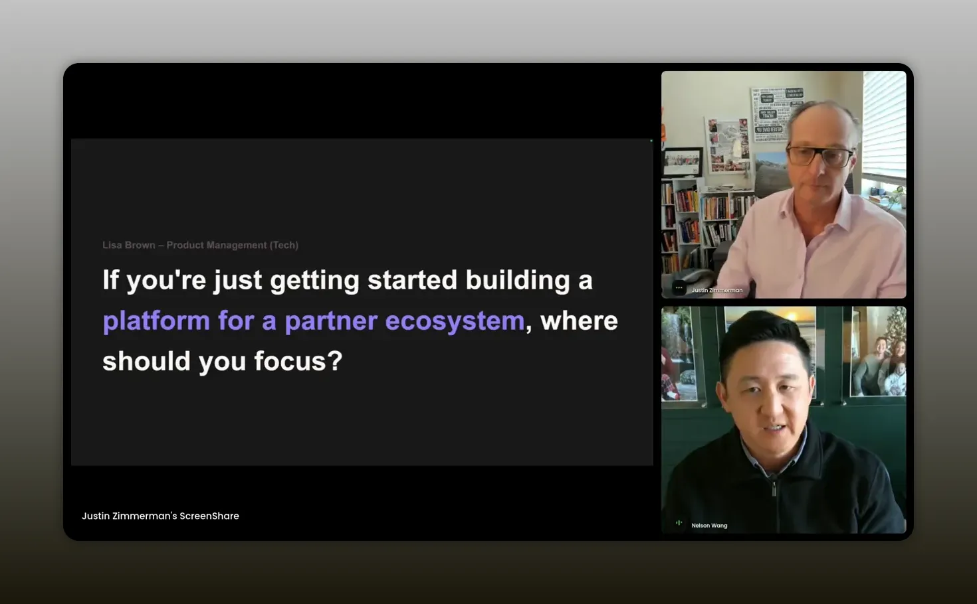The height and width of the screenshot is (604, 977).
Task: Click the purple "platform for a partner ecosystem" text
Action: tap(313, 321)
